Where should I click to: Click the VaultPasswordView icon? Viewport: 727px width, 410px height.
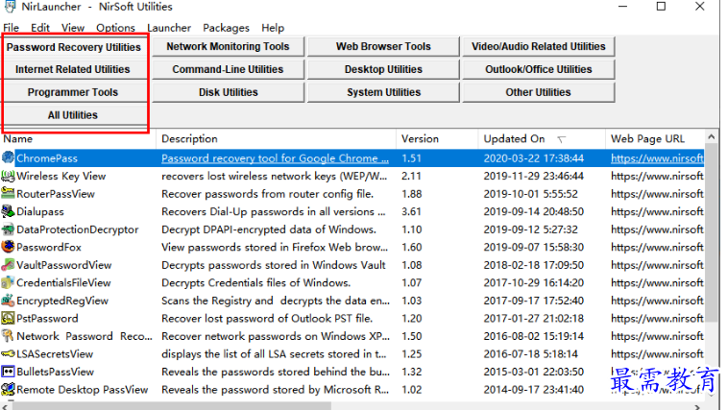8,265
